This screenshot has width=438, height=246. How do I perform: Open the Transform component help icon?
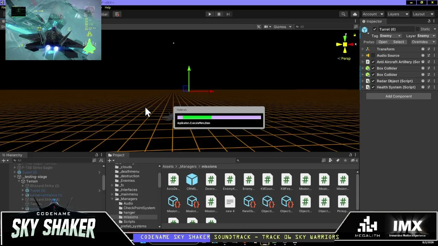[423, 49]
